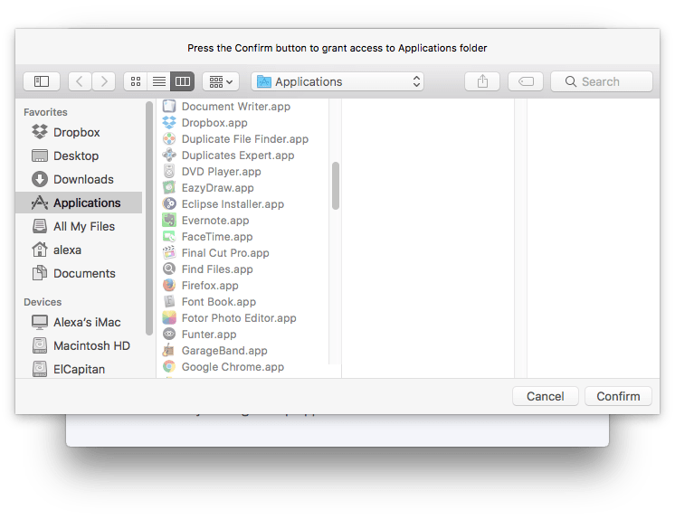Click the Find Files.app icon
This screenshot has width=675, height=519.
click(x=169, y=269)
